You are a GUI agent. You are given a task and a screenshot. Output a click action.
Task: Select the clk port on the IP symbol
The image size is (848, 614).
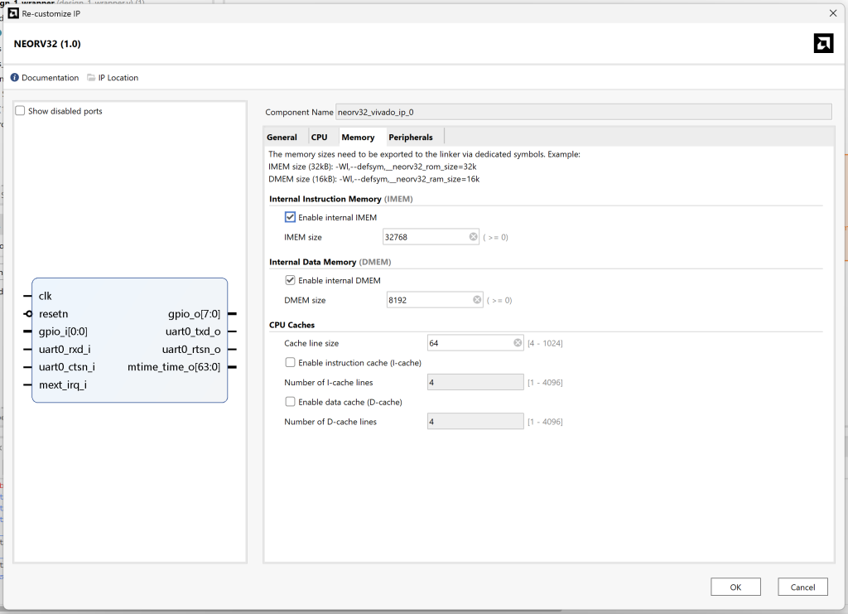pos(46,296)
